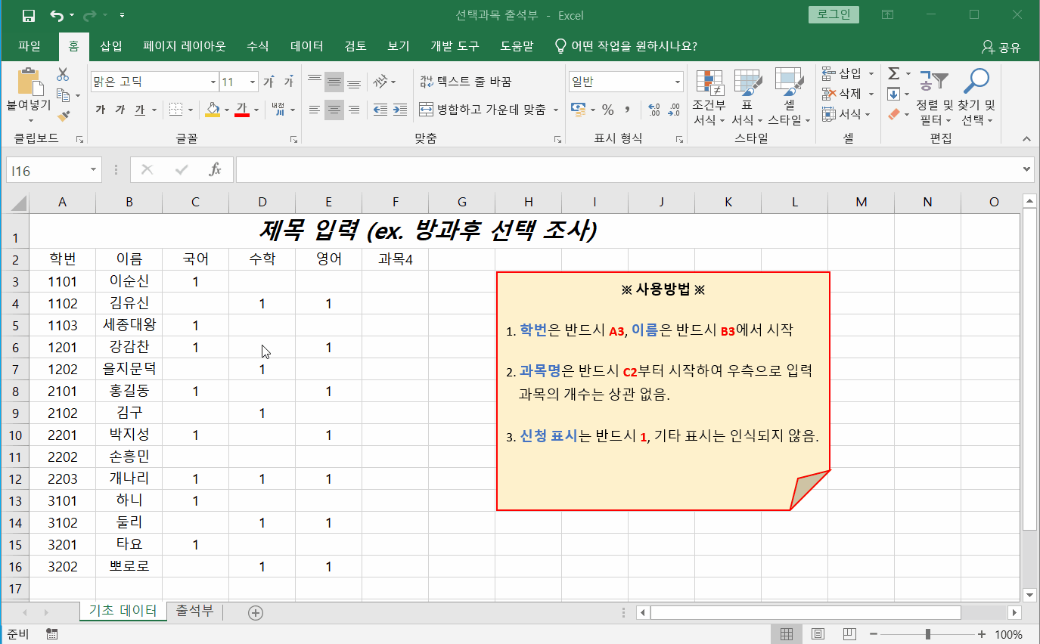Add a new sheet with the plus icon
The image size is (1040, 644).
coord(256,613)
